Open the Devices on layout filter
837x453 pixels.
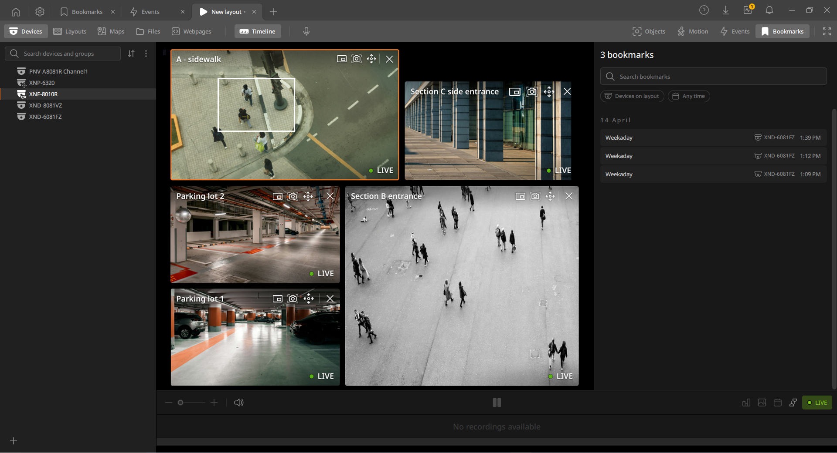632,96
